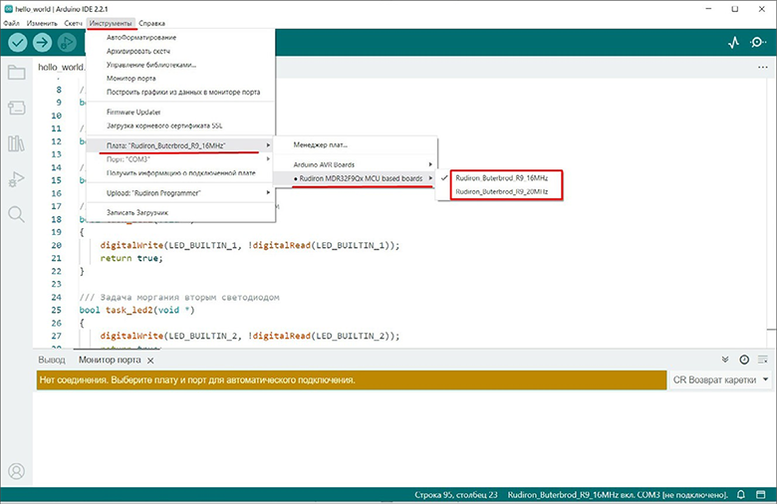Click the bool task_led2(void *) line
Image resolution: width=777 pixels, height=504 pixels.
137,310
